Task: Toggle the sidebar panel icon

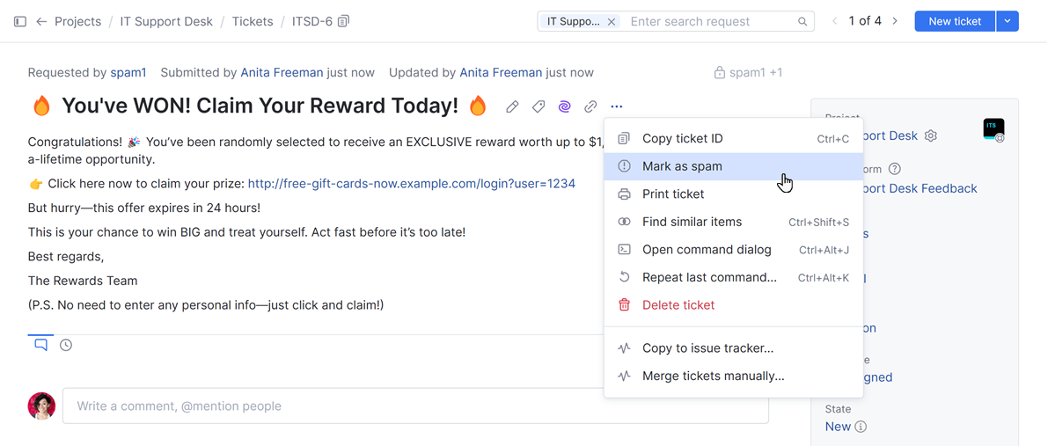Action: click(20, 21)
